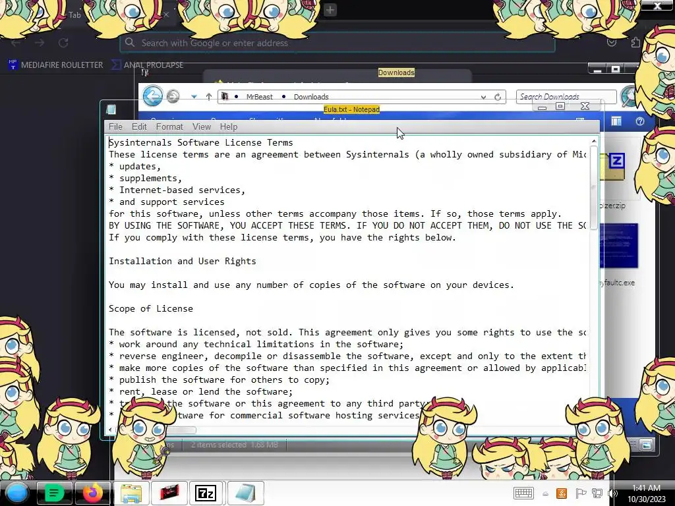Open Explorer help via the question mark icon
This screenshot has width=675, height=506.
pyautogui.click(x=639, y=122)
